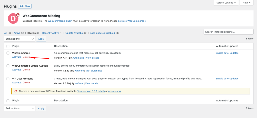Screen dimensions: 257x118
Task: Sort by the top Plugin column header
Action: (16, 46)
